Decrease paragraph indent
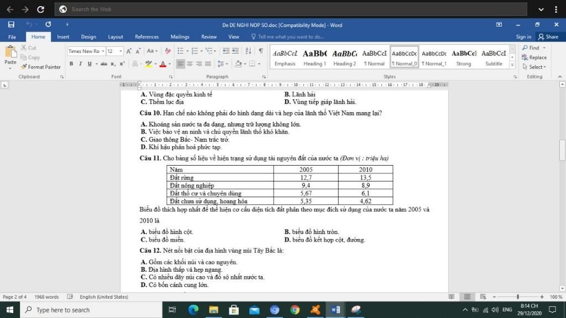 [226, 51]
